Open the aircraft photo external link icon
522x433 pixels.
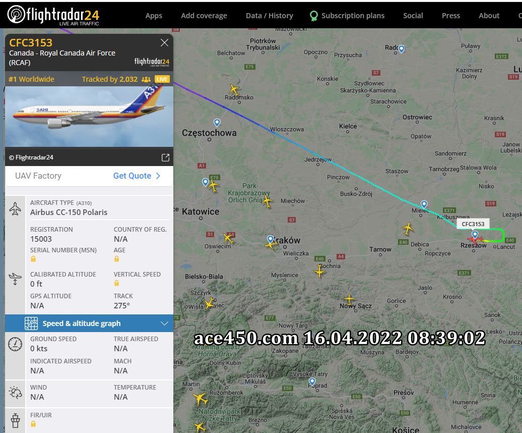(x=165, y=157)
